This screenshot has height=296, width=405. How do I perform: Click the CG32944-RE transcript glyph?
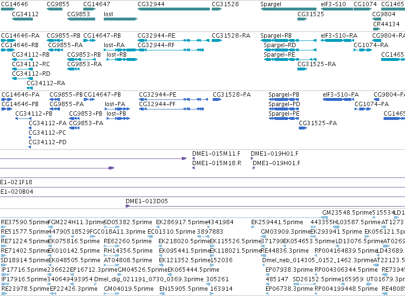click(174, 40)
